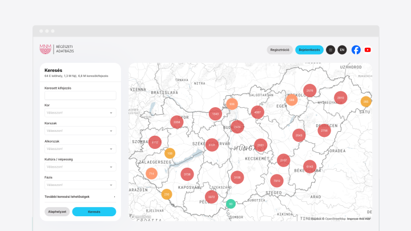The width and height of the screenshot is (411, 231).
Task: Select the 3738 cluster near Kaposvár
Action: (x=187, y=174)
